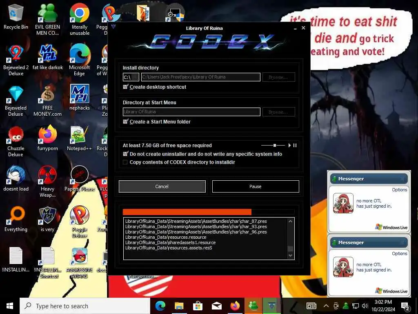418x314 pixels.
Task: Select the char_87.pres log line
Action: coord(196,221)
